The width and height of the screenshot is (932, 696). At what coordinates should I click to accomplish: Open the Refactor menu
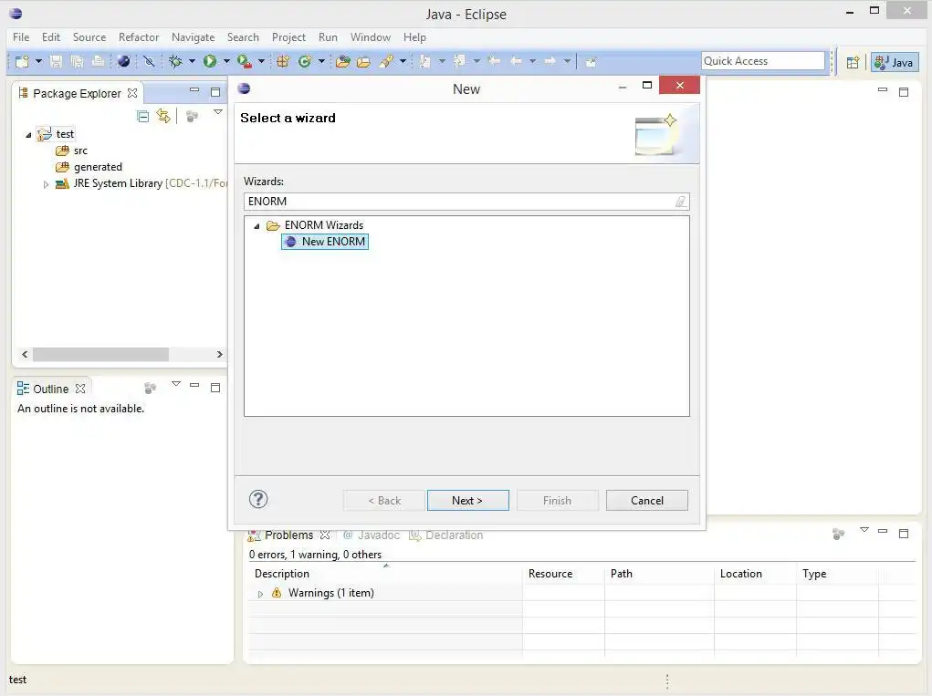pyautogui.click(x=139, y=36)
